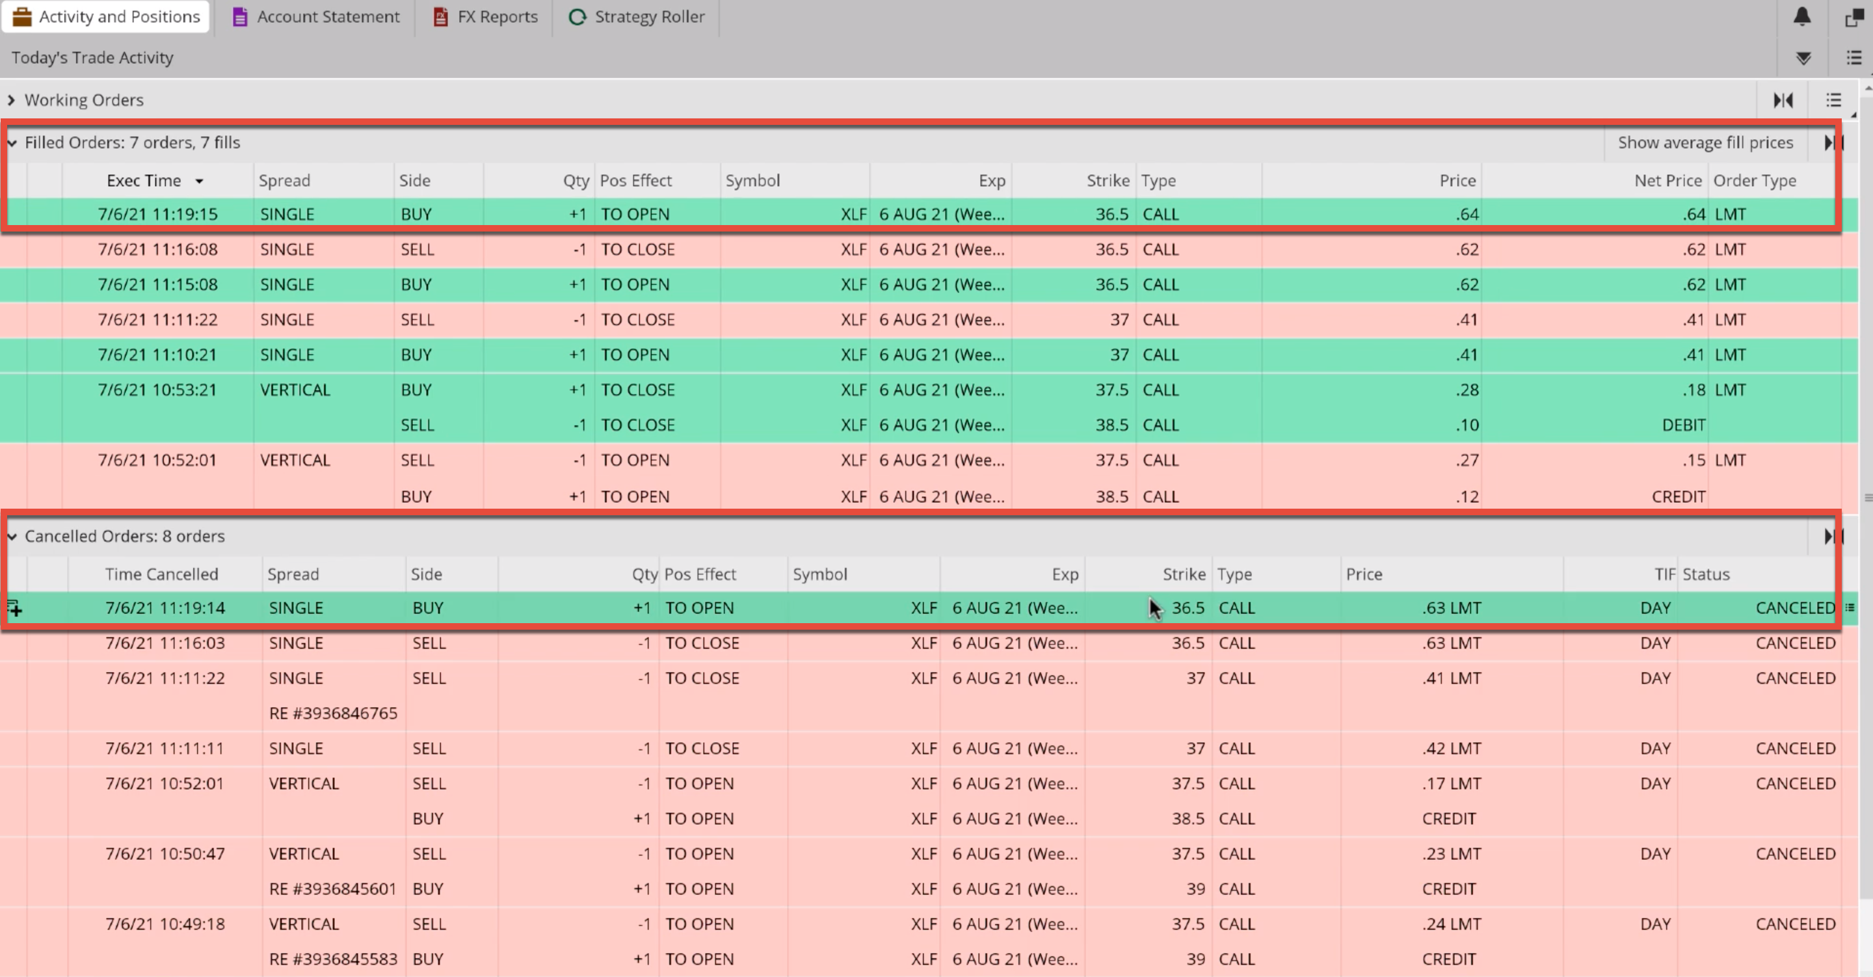Click icon right of Show average fill prices
The height and width of the screenshot is (977, 1873).
(1833, 142)
